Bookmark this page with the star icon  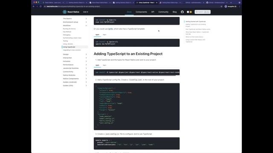[x=221, y=6]
